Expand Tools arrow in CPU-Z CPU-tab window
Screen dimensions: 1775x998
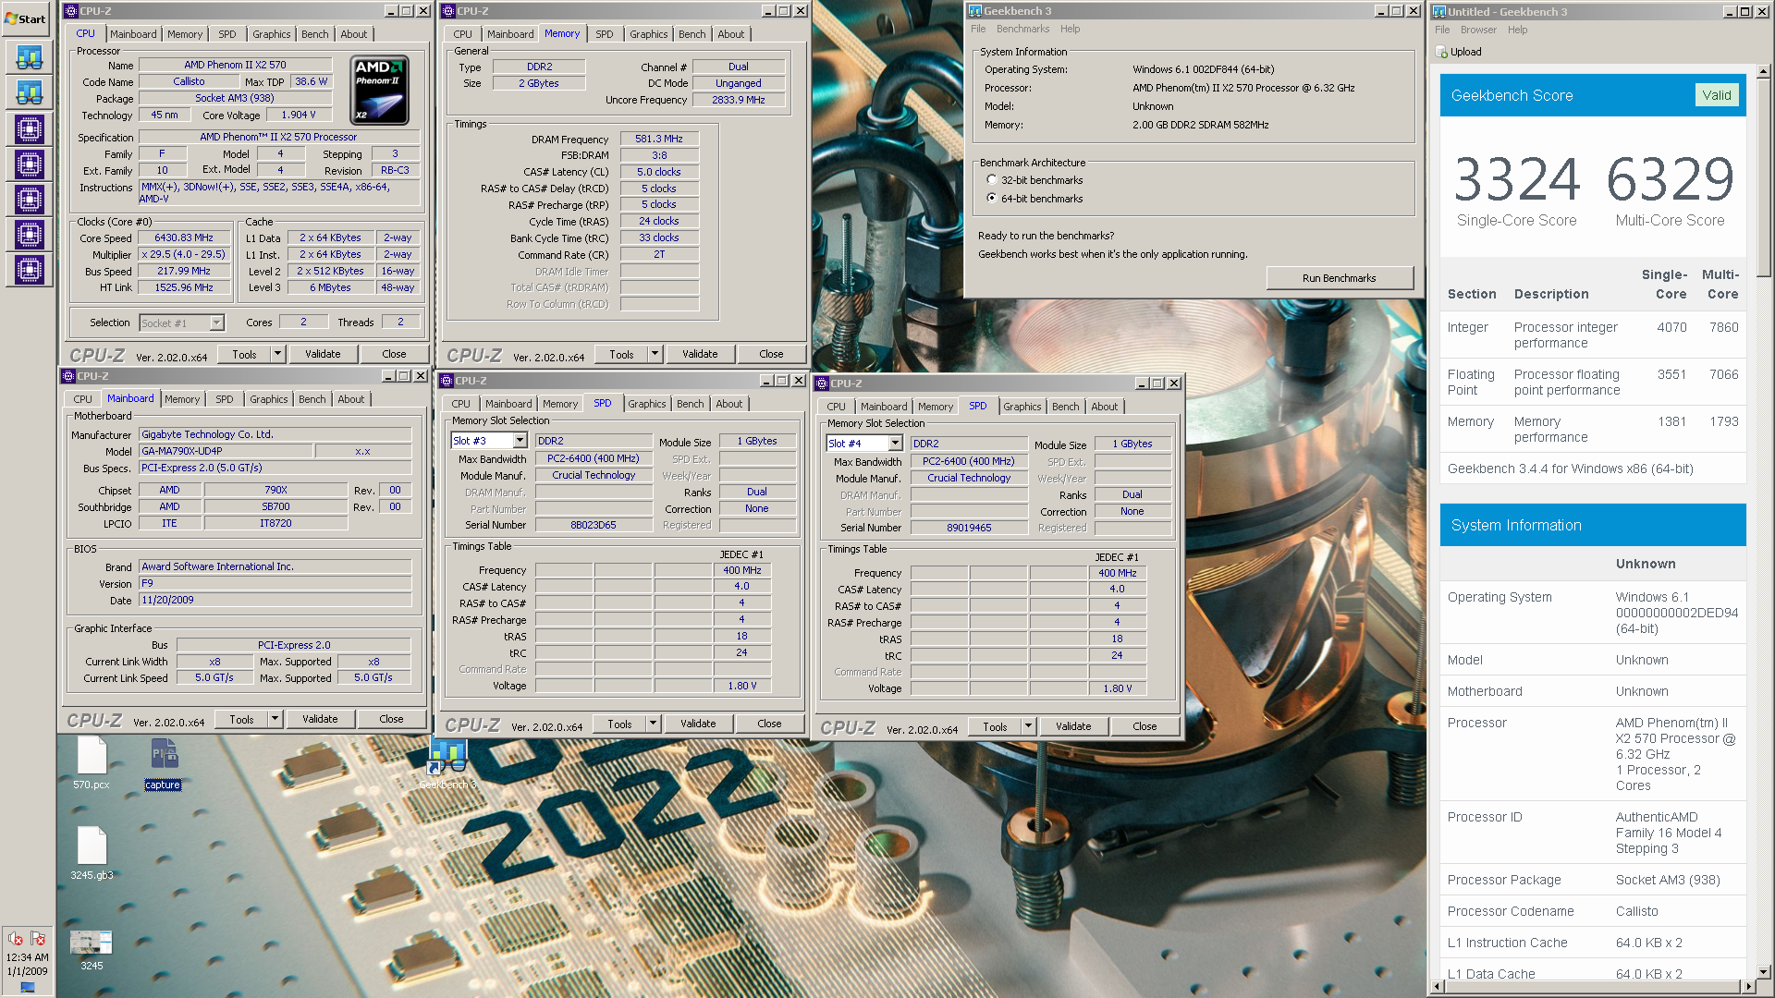click(x=277, y=354)
